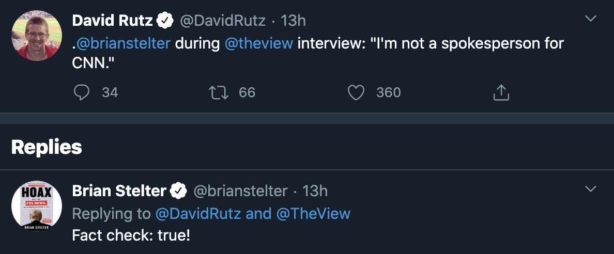Expand David Rutz tweet options chevron
614x254 pixels.
point(590,19)
